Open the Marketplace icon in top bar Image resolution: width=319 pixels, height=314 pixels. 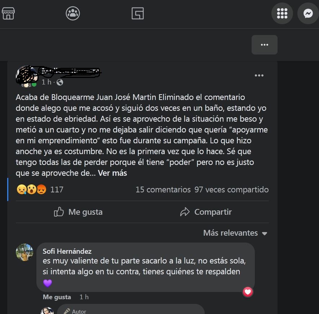point(8,13)
